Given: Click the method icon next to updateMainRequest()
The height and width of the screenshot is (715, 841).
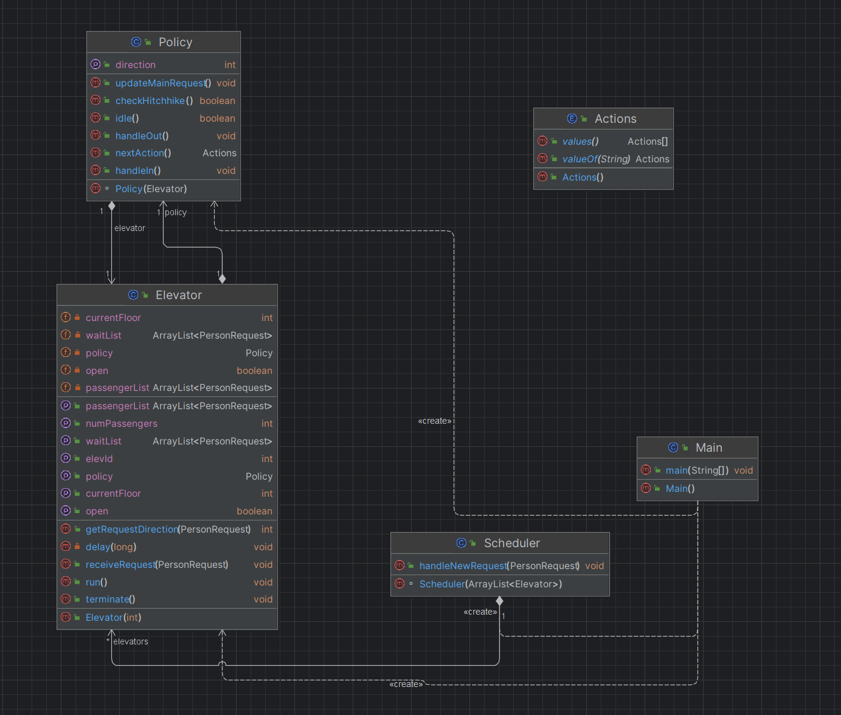Looking at the screenshot, I should [95, 83].
